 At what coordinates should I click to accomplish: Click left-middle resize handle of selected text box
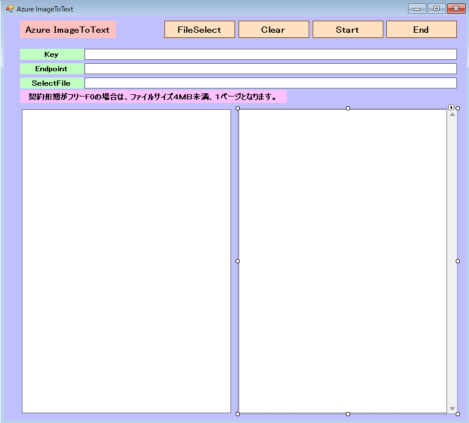[237, 261]
